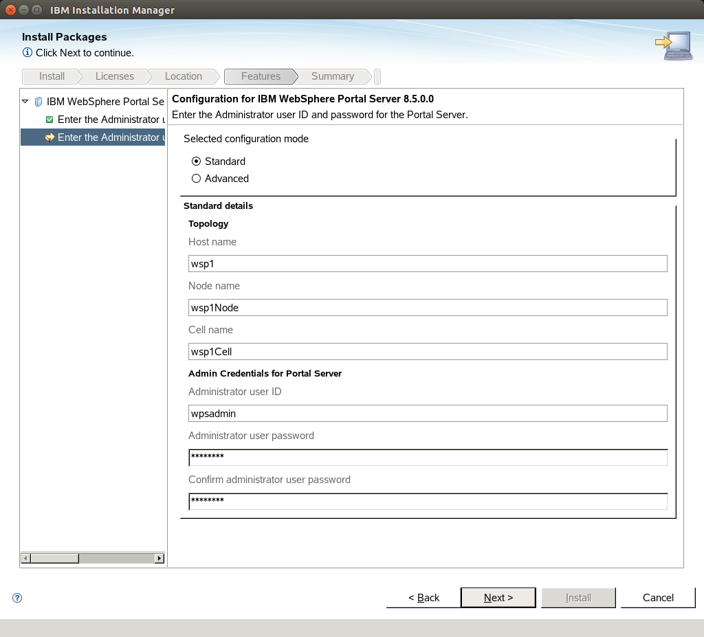
Task: Click the info icon beside 'Click Next to continue'
Action: tap(27, 52)
